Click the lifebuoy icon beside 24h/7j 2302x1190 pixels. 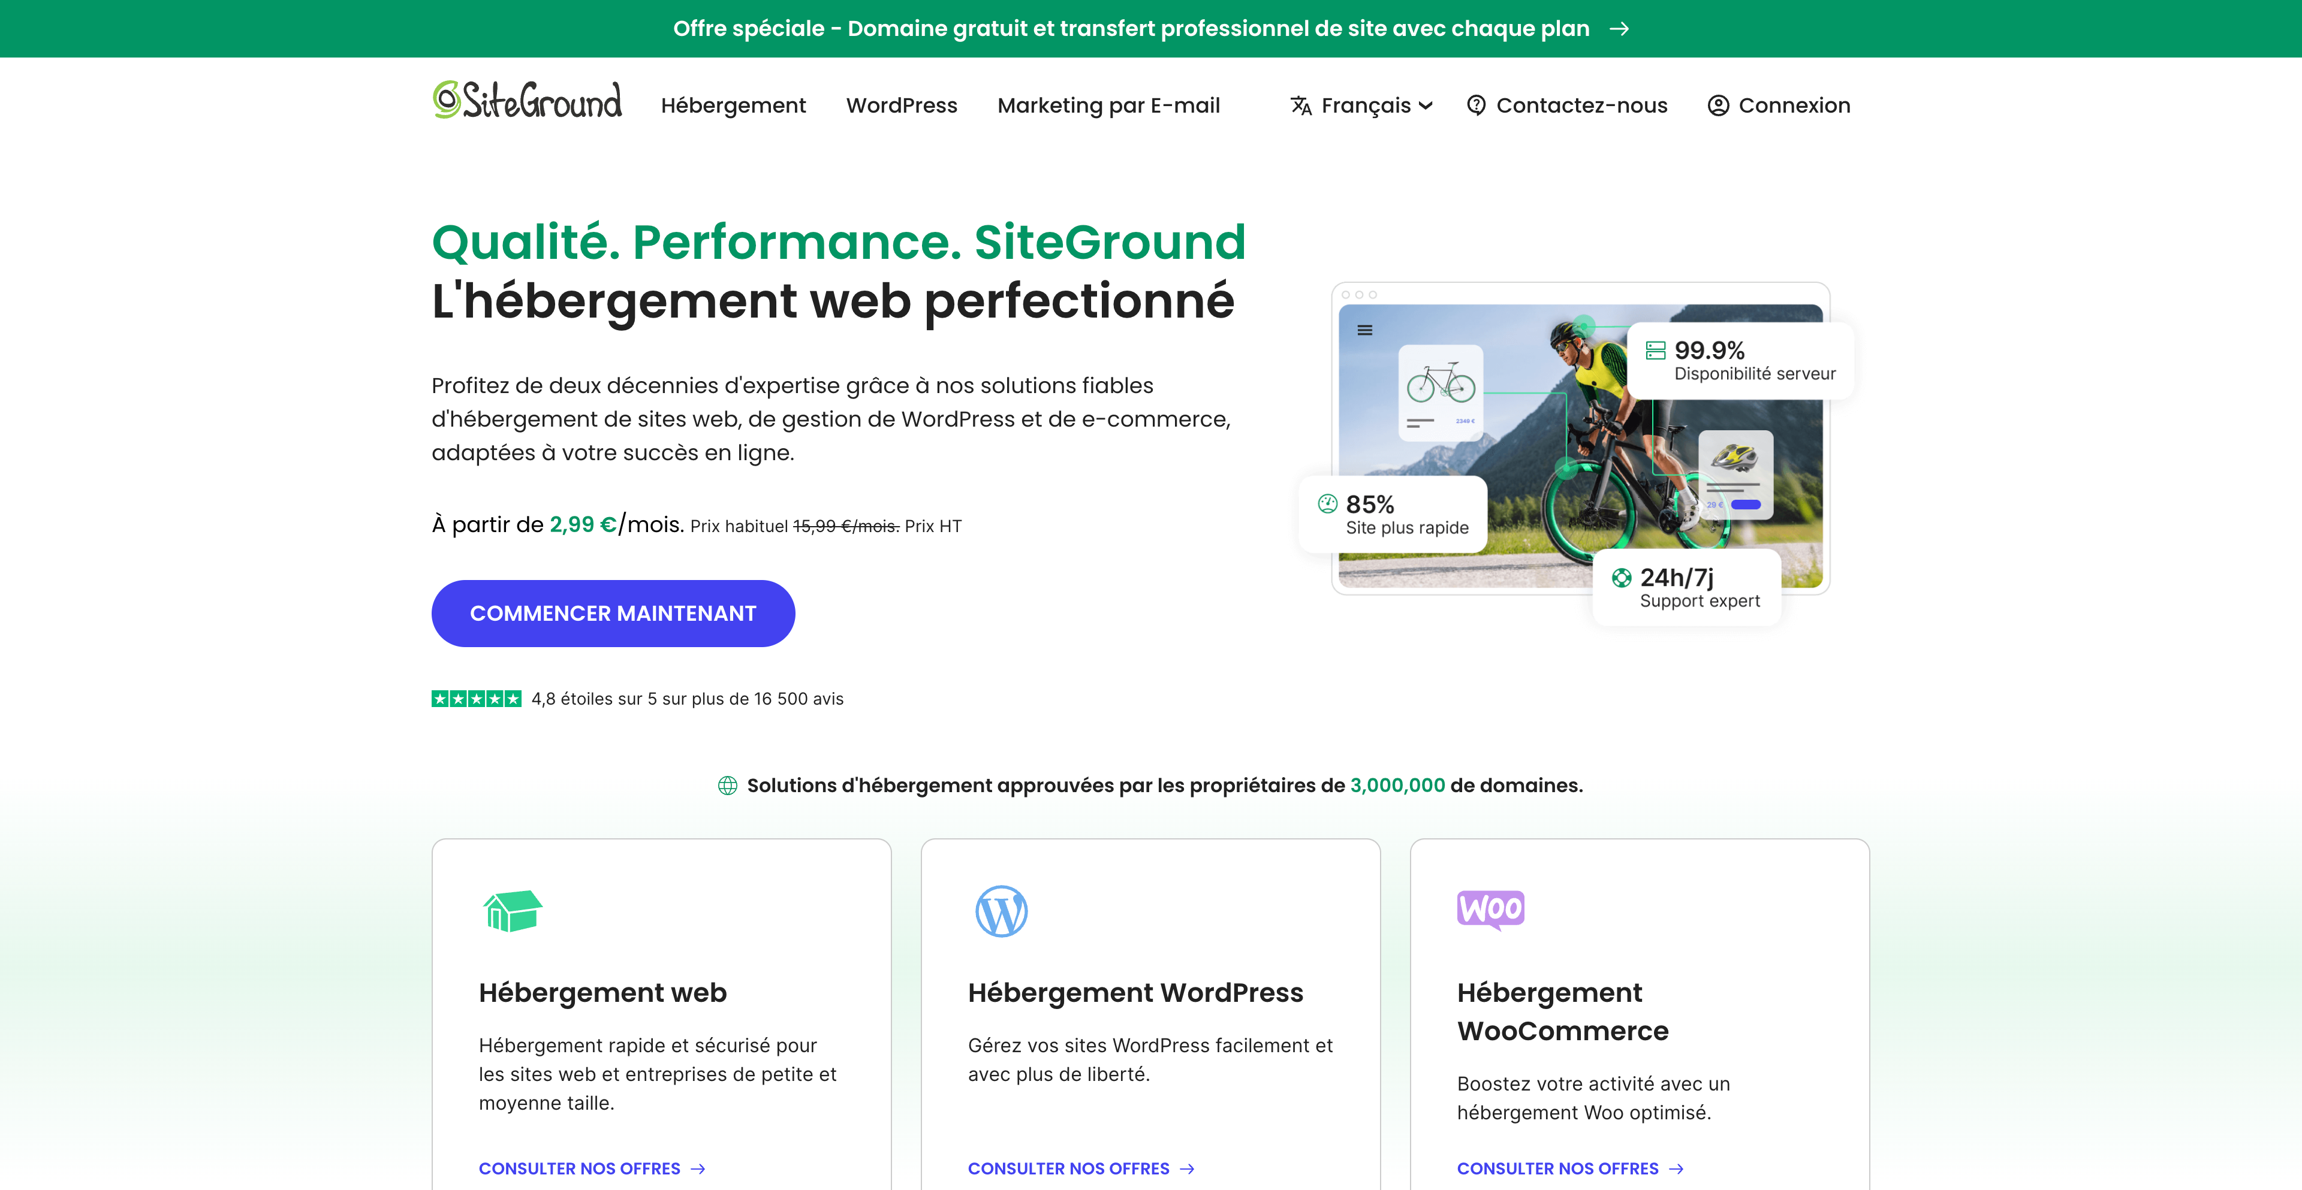coord(1621,578)
